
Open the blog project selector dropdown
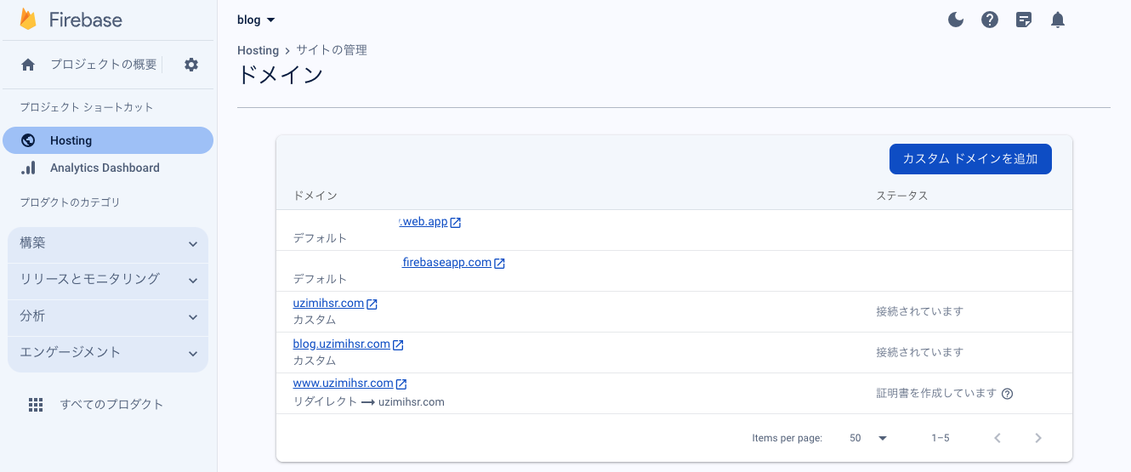[256, 20]
